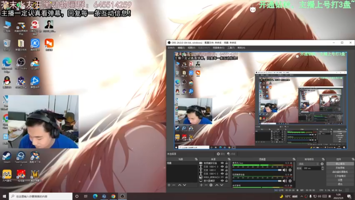
Task: Open Windows Start menu
Action: (x=4, y=196)
